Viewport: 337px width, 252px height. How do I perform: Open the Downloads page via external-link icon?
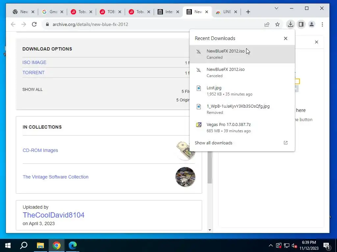(286, 143)
